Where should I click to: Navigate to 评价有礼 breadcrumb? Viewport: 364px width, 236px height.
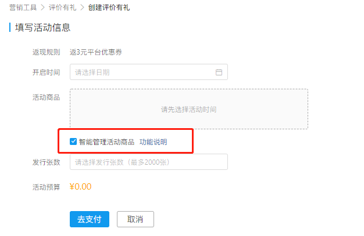pos(62,8)
